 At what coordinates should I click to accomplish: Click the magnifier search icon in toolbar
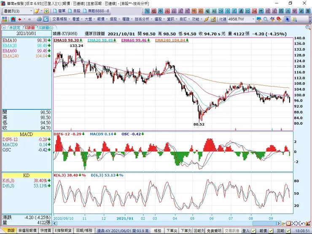(x=266, y=19)
